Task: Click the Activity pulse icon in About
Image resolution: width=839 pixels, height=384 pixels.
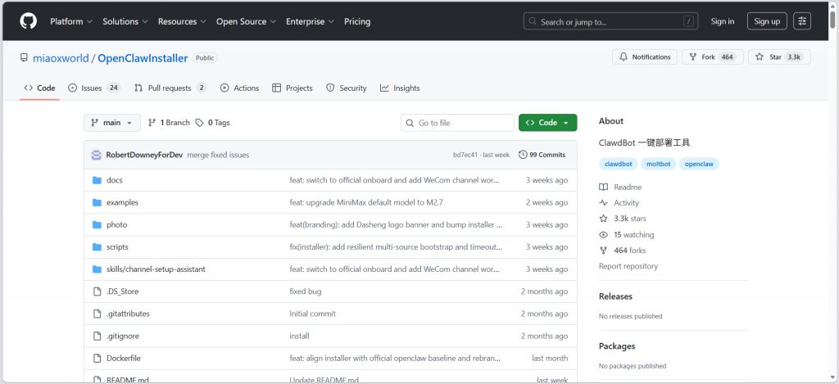Action: click(604, 203)
